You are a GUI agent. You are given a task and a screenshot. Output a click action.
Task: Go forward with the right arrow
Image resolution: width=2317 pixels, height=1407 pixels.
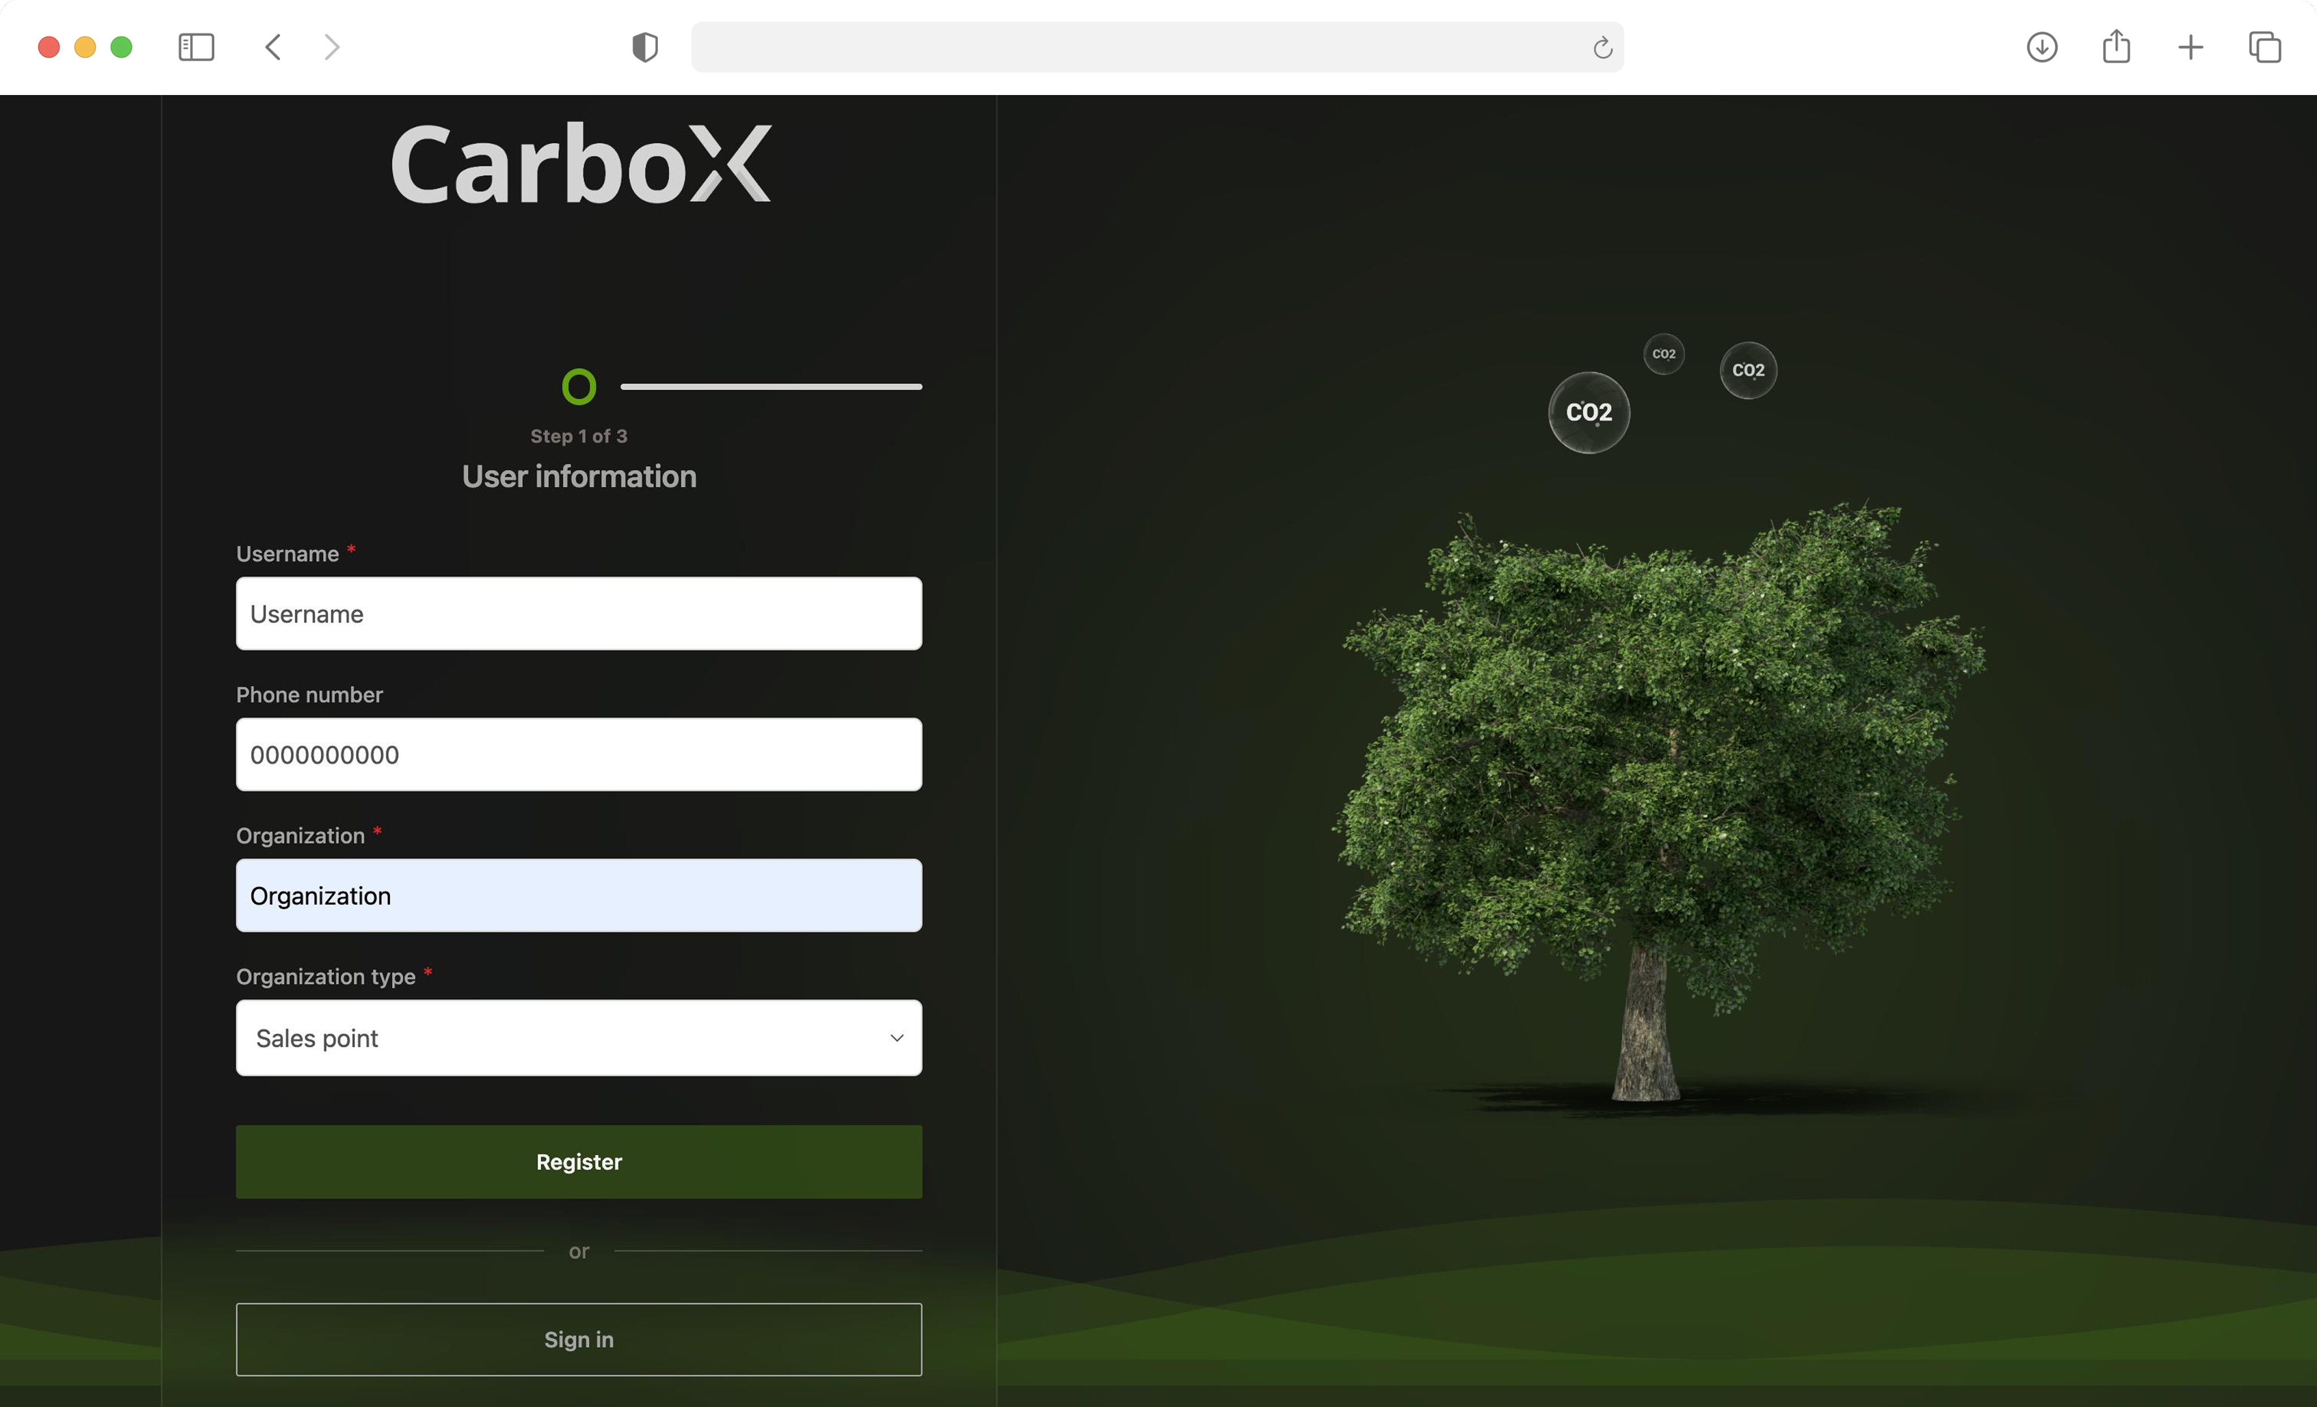tap(331, 47)
